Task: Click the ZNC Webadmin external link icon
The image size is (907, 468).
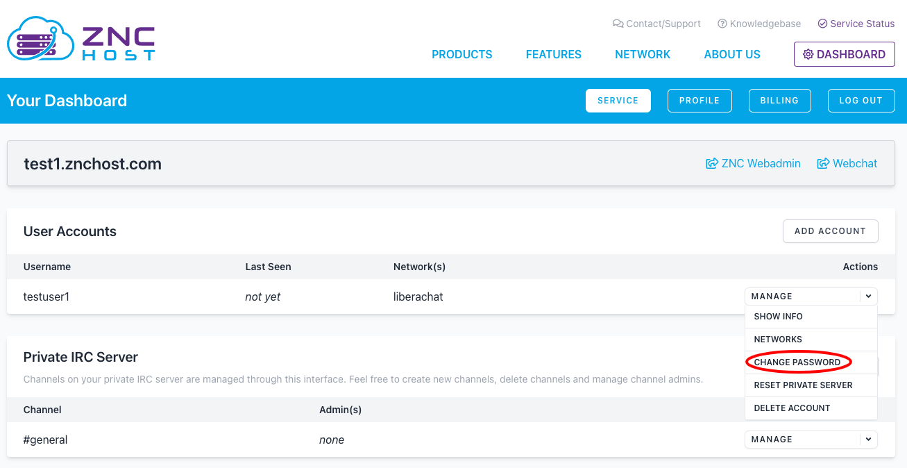Action: tap(711, 164)
